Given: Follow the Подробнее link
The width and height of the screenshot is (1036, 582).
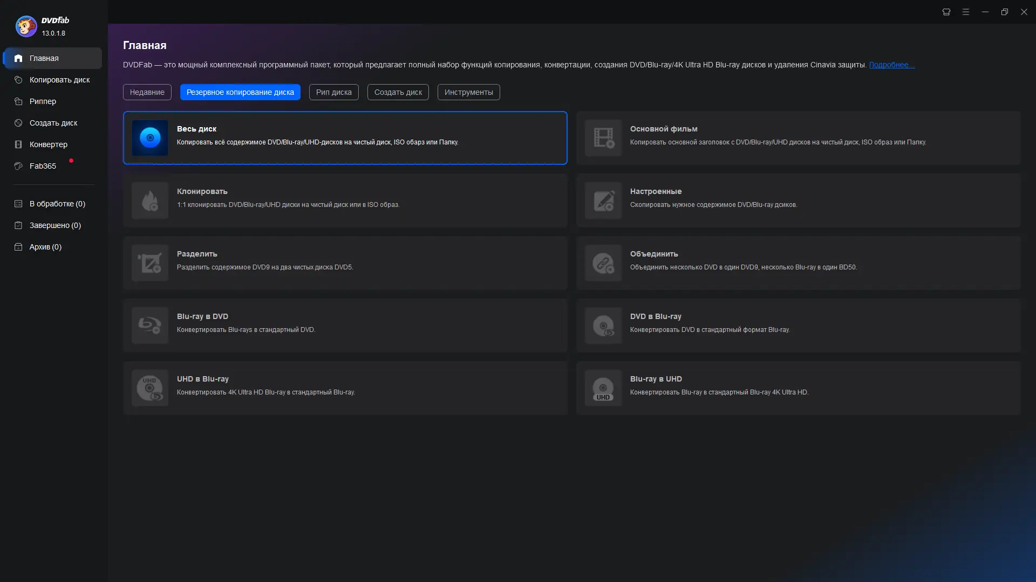Looking at the screenshot, I should point(891,65).
